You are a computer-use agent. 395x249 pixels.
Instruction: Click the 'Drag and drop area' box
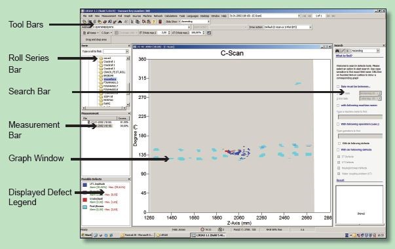point(96,39)
